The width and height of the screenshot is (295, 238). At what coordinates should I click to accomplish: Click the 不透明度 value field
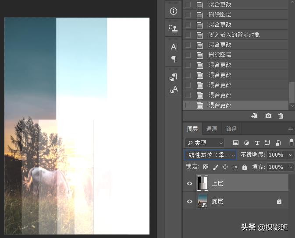(277, 155)
